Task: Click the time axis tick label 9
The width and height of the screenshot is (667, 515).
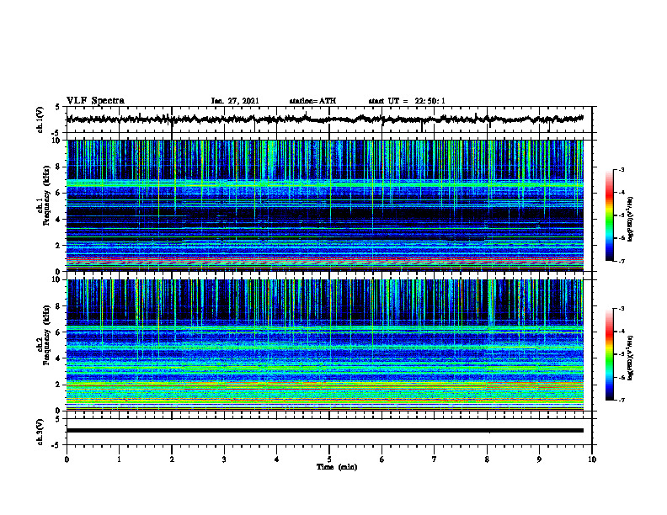Action: (x=539, y=459)
